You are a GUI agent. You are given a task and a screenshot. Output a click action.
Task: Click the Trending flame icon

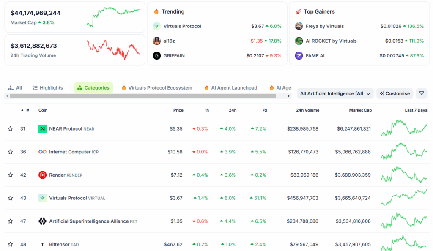point(156,11)
